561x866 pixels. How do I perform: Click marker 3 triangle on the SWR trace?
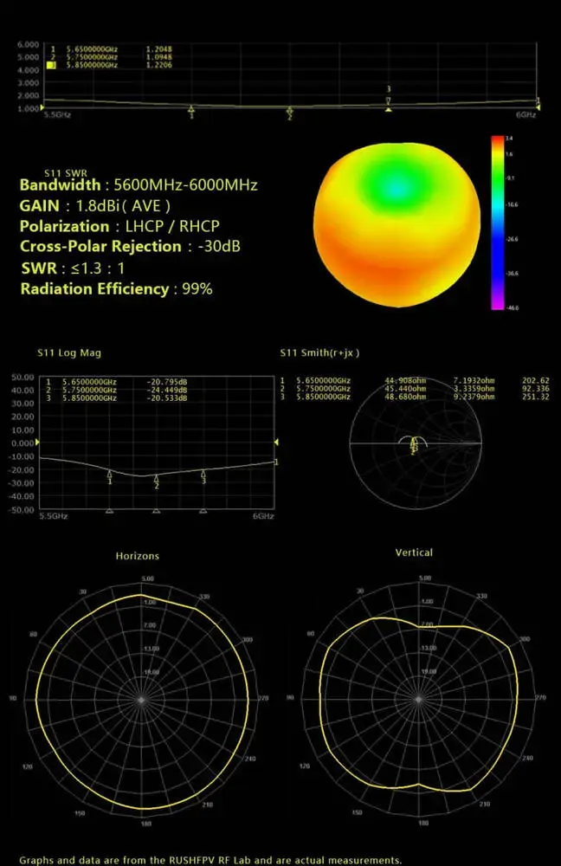pos(388,100)
